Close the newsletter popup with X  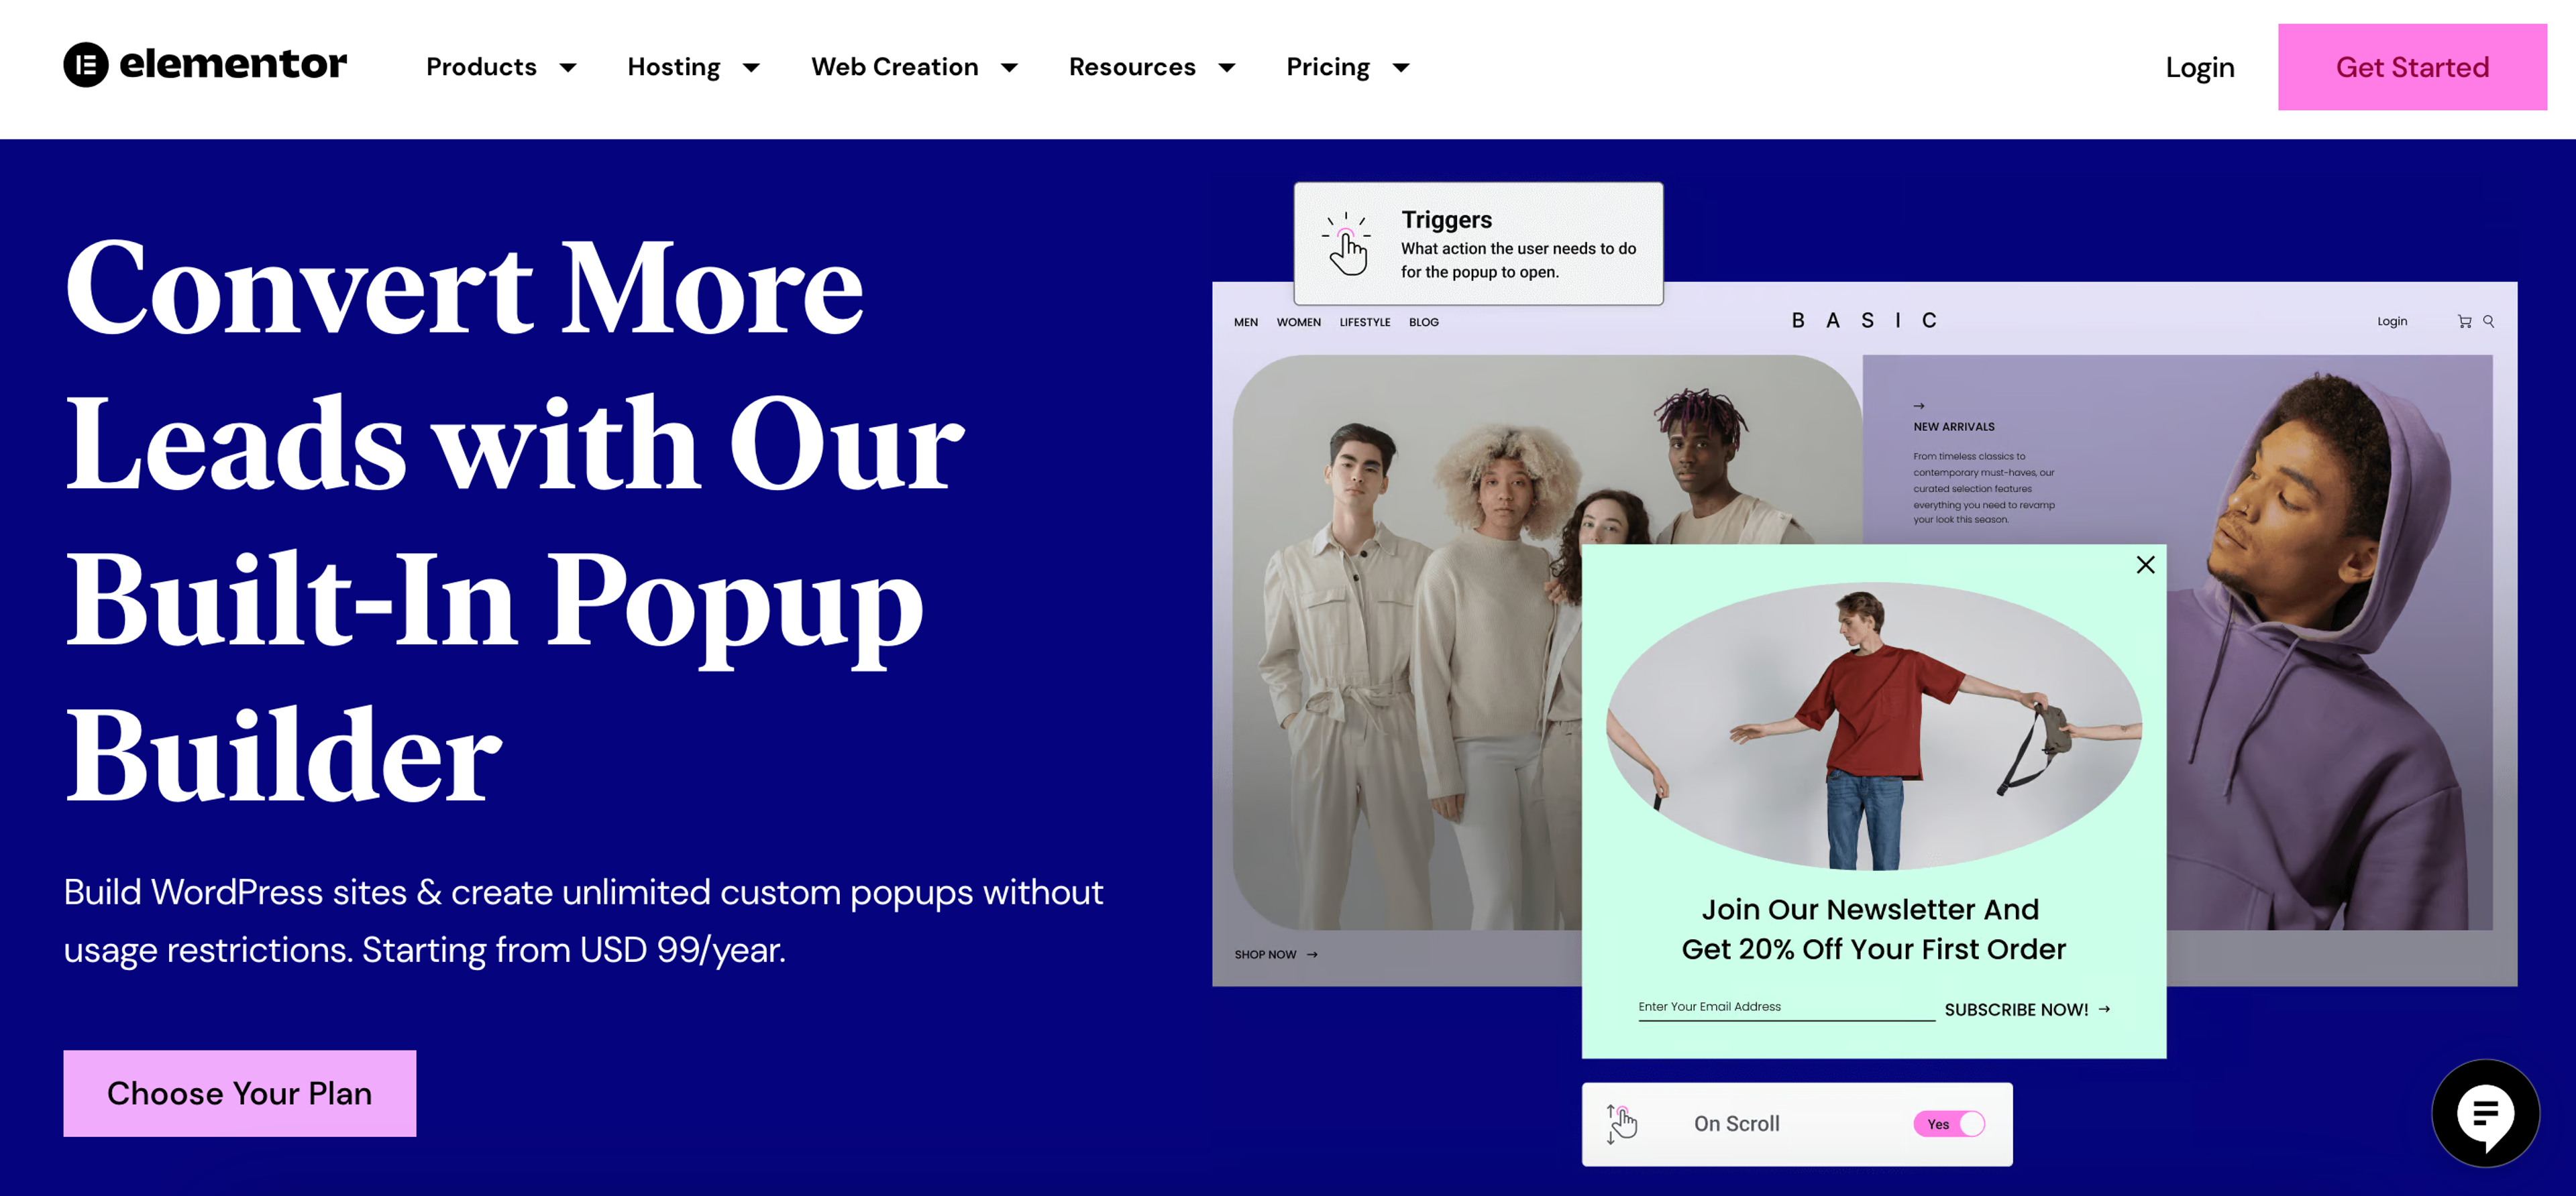(2145, 566)
